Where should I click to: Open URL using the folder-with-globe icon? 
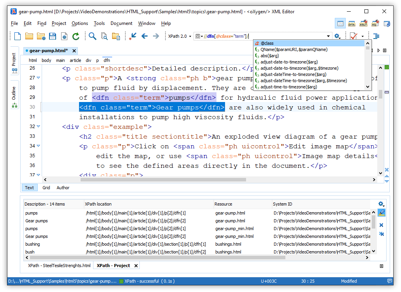click(x=41, y=36)
